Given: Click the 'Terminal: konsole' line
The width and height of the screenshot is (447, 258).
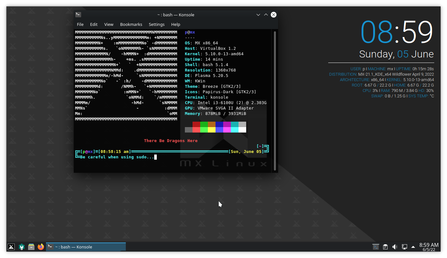Looking at the screenshot, I should pos(207,97).
